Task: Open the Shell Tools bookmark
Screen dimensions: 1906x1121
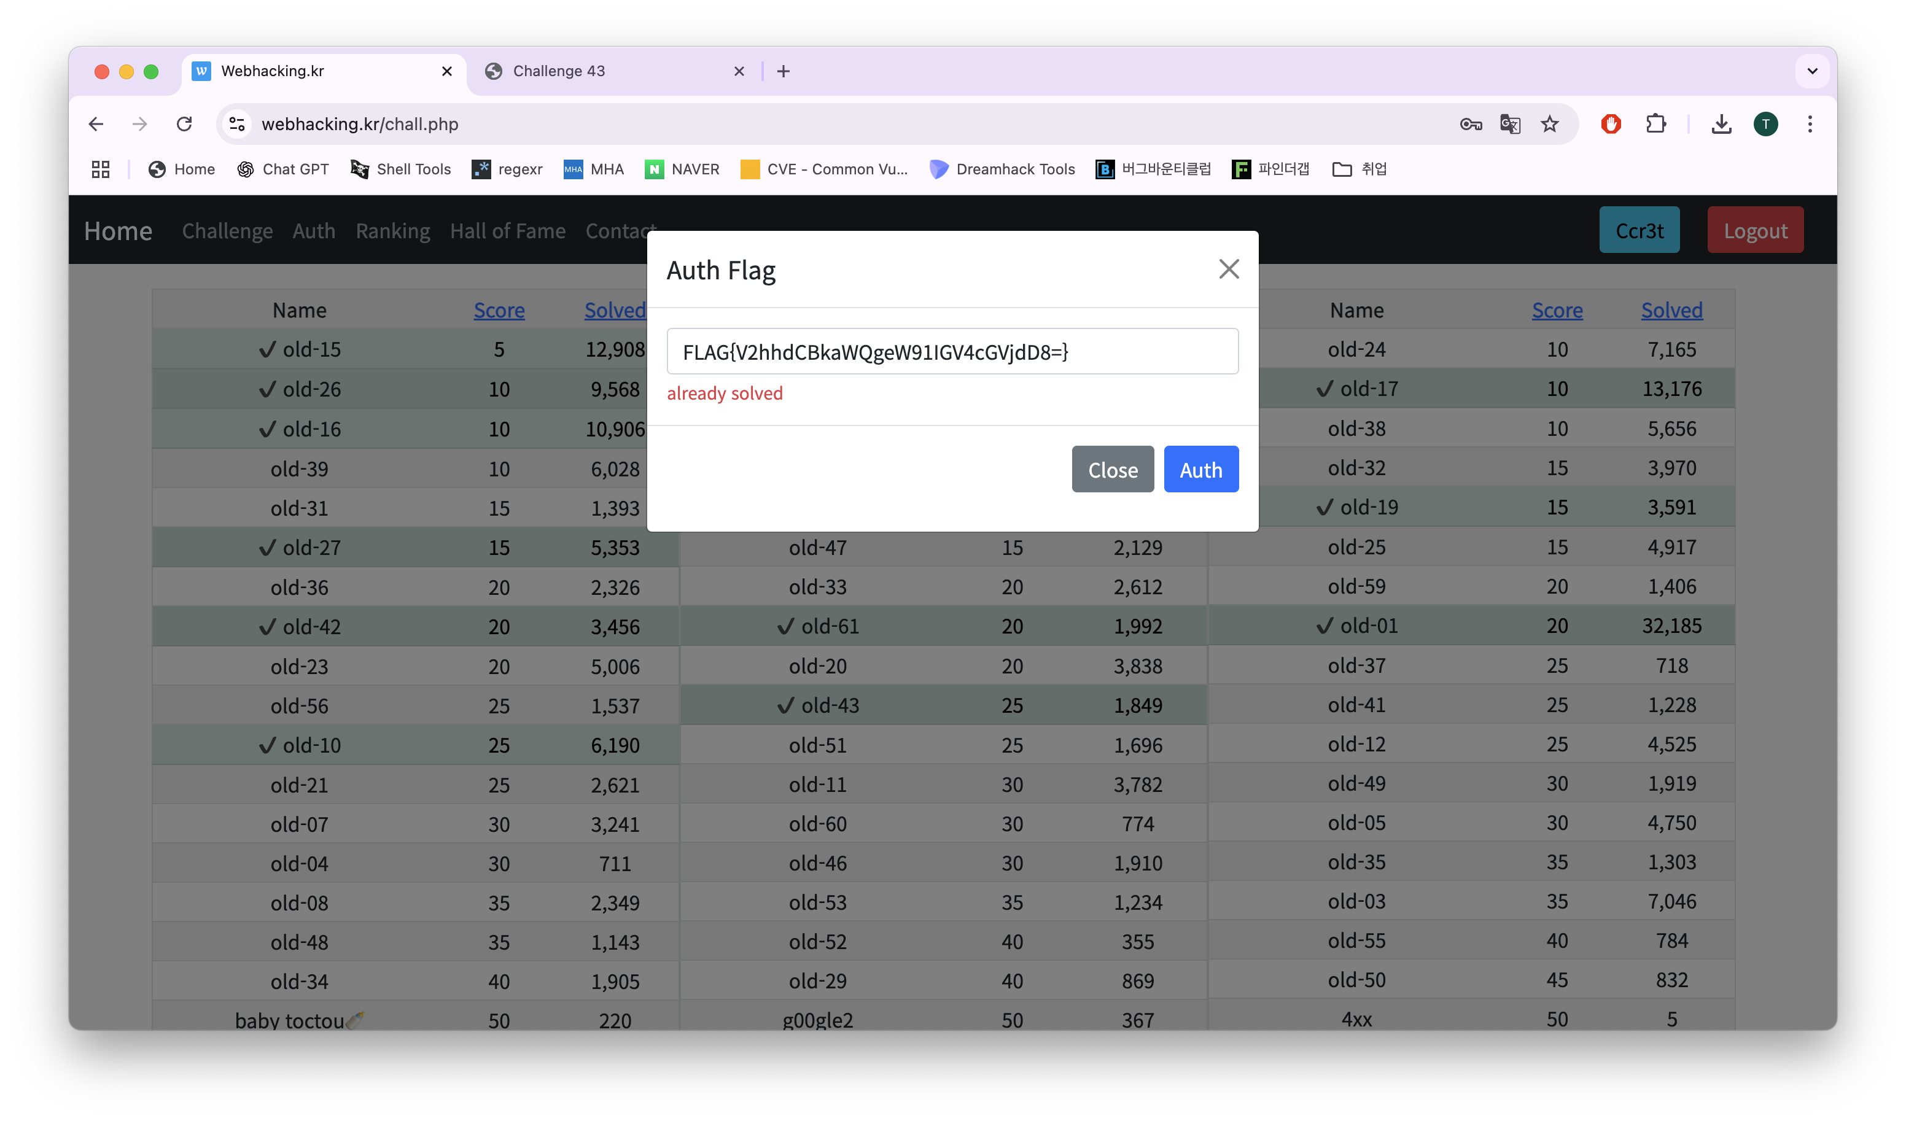Action: pos(401,169)
